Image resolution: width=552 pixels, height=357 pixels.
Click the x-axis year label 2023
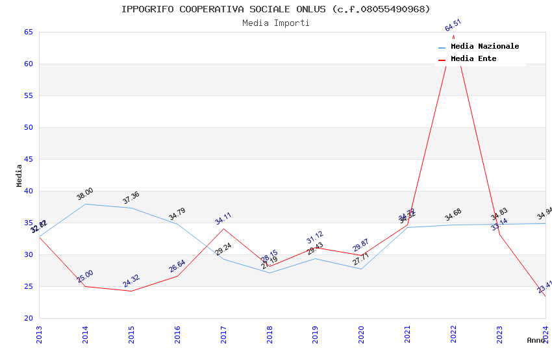click(x=499, y=335)
